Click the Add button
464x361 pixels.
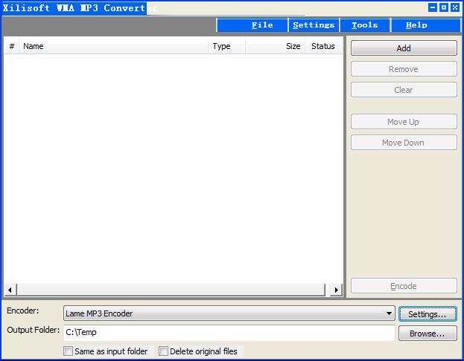pos(404,48)
